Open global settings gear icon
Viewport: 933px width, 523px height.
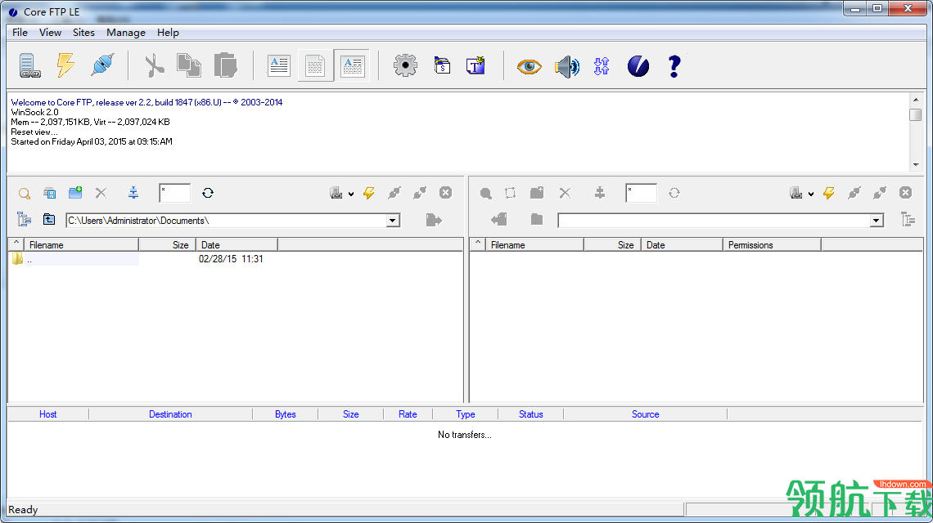pos(405,65)
